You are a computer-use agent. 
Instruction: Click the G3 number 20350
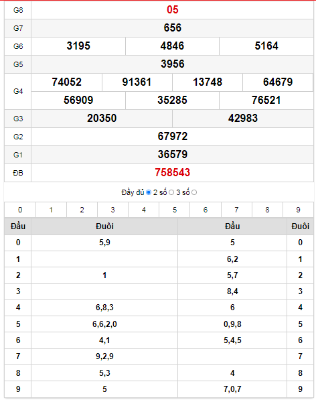(x=102, y=119)
